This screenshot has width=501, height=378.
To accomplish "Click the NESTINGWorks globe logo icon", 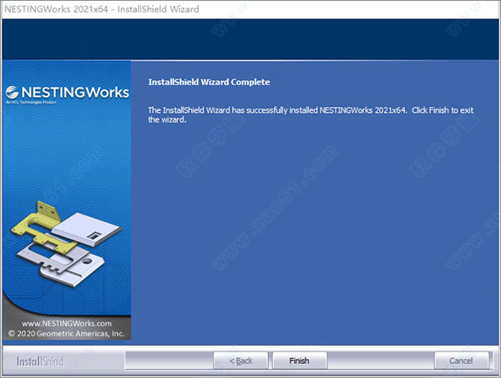I will pos(13,93).
